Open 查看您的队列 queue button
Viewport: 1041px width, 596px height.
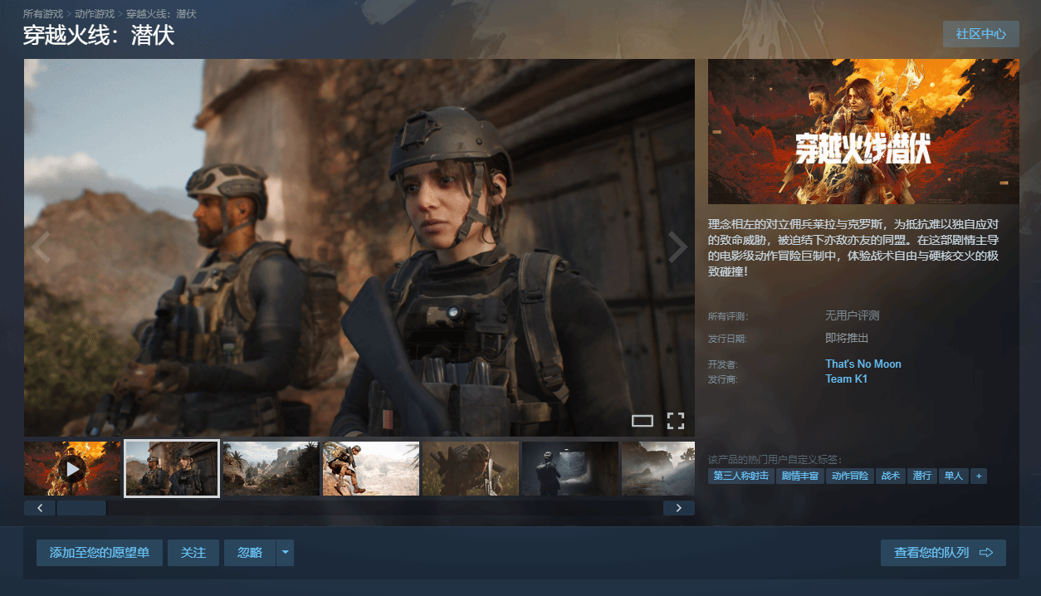(x=943, y=553)
